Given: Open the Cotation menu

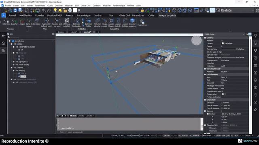Looking at the screenshot, I should [97, 6].
